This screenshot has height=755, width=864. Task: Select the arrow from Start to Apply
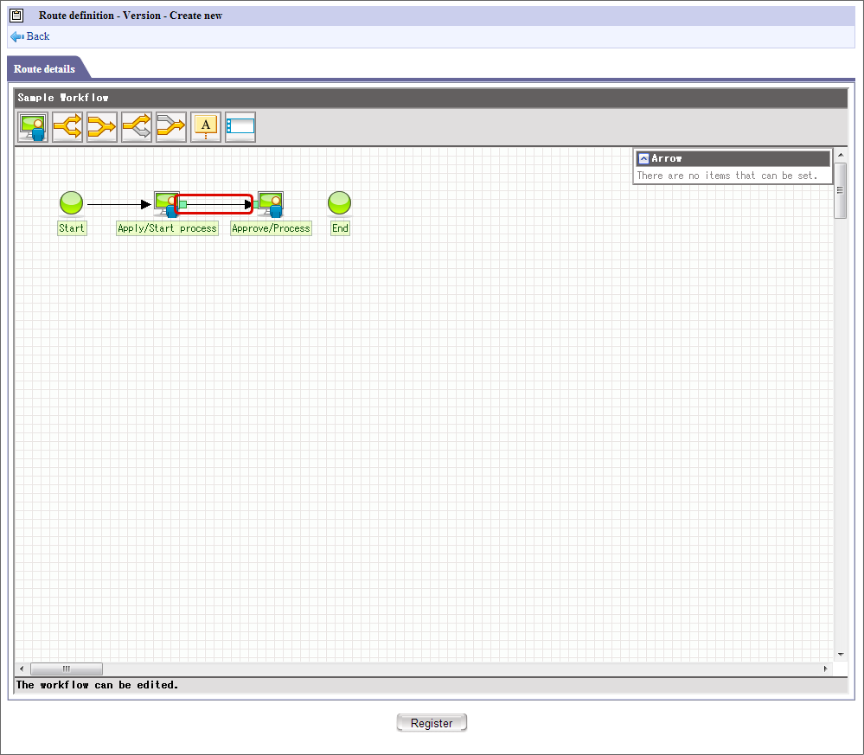click(118, 204)
